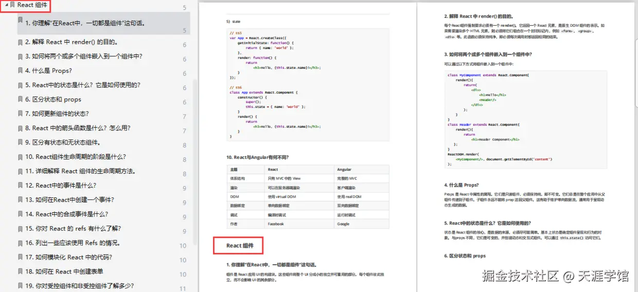This screenshot has height=292, width=638.
Task: Click right page heading 6. 区分状态和 props
Action: [465, 255]
